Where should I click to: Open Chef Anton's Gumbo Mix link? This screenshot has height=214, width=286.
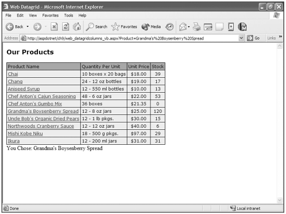tap(35, 104)
